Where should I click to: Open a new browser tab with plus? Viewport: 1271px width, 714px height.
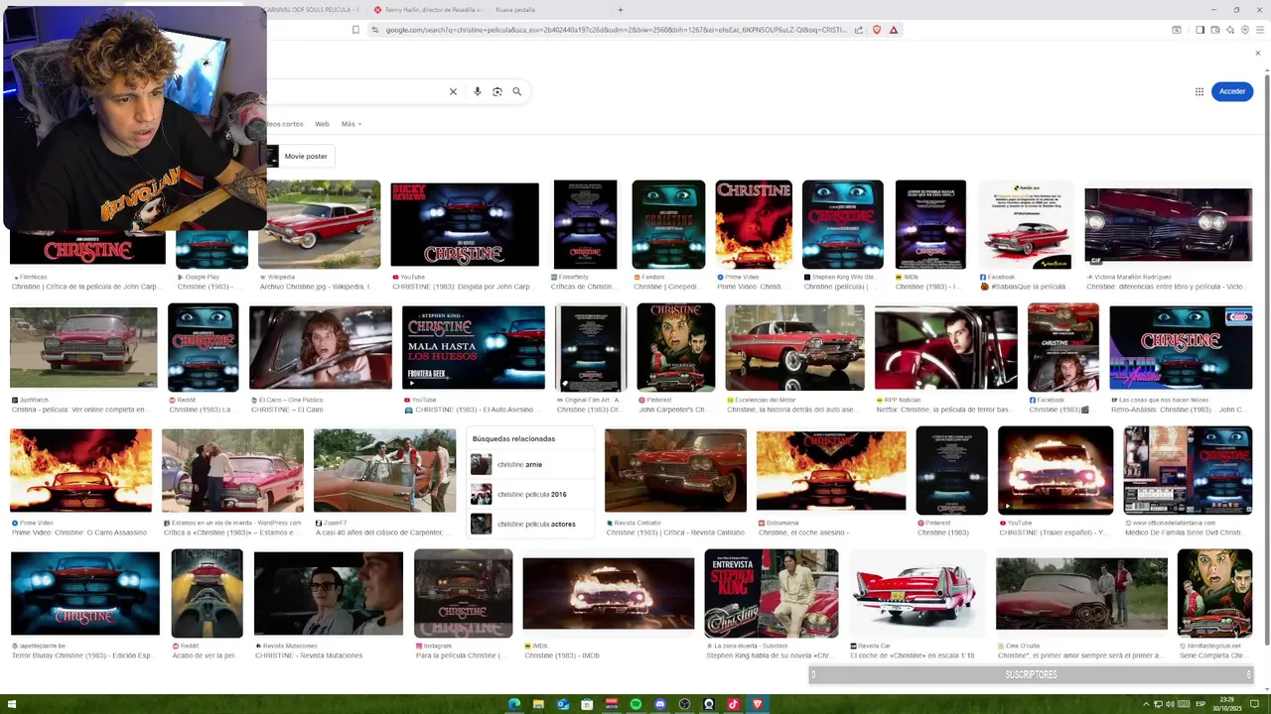point(621,10)
